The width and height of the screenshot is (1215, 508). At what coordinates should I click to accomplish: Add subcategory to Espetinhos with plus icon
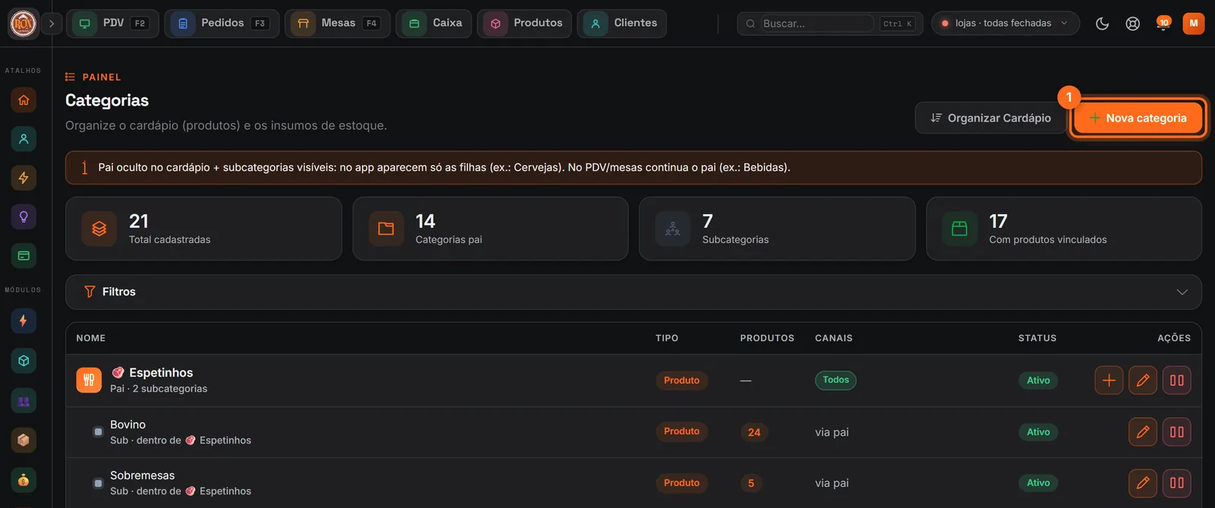coord(1109,380)
